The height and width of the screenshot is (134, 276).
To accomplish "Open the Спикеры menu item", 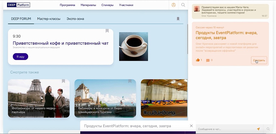I will point(107,5).
